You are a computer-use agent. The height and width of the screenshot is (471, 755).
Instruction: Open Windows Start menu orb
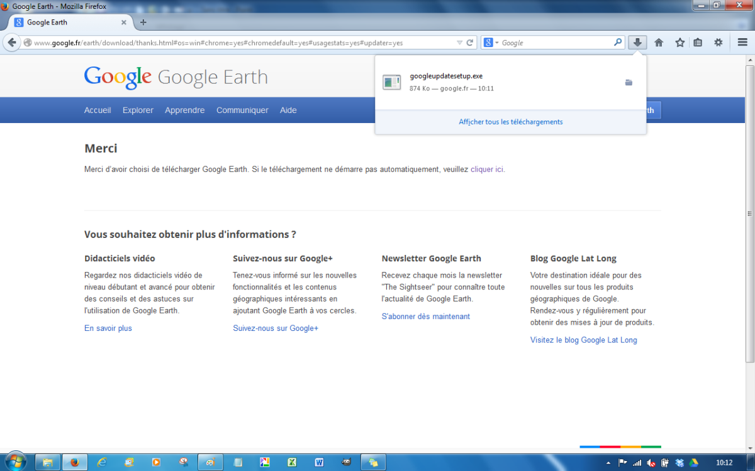click(x=15, y=462)
